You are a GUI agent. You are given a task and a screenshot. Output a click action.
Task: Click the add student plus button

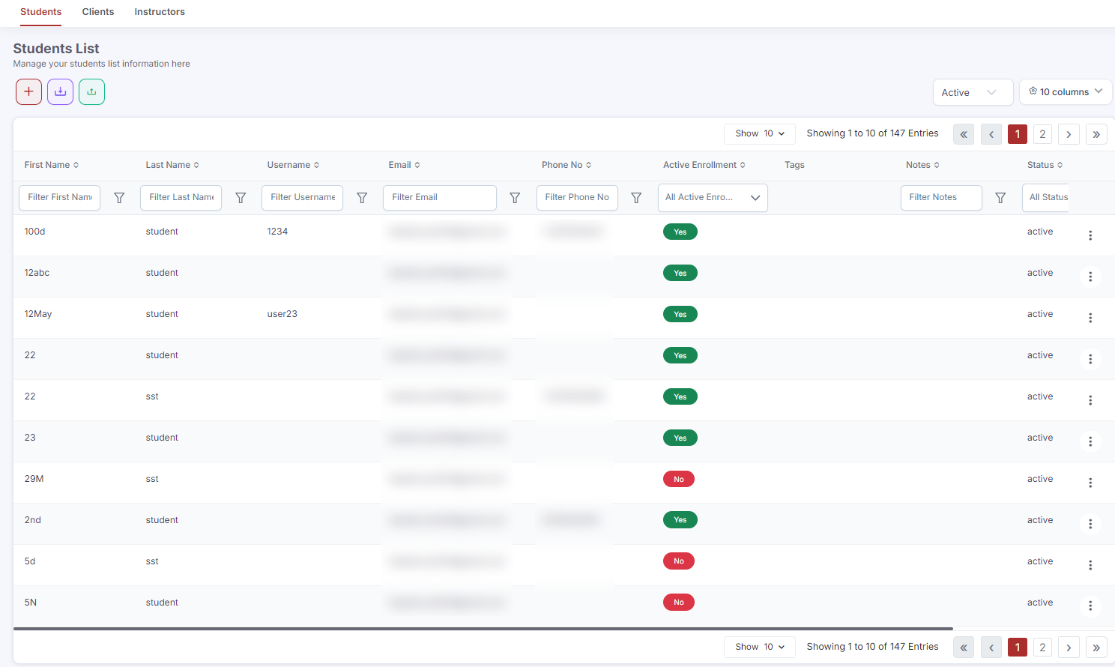(28, 91)
